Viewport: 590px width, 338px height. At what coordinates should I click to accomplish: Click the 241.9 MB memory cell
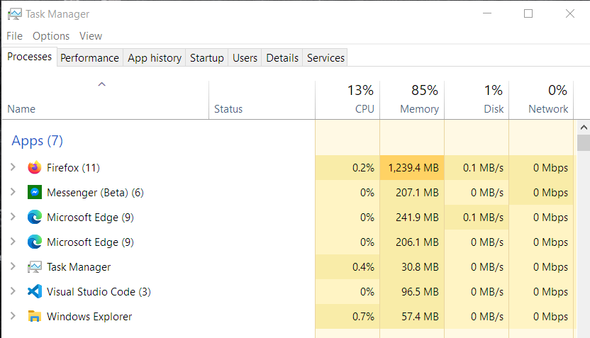click(412, 218)
